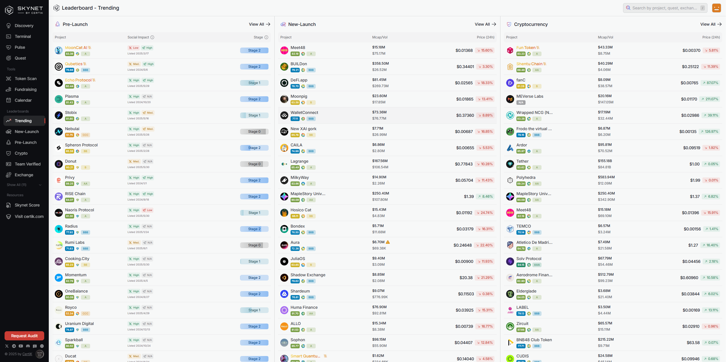The width and height of the screenshot is (726, 362).
Task: Open the Pre-Launch leaderboard in sidebar
Action: (x=24, y=142)
